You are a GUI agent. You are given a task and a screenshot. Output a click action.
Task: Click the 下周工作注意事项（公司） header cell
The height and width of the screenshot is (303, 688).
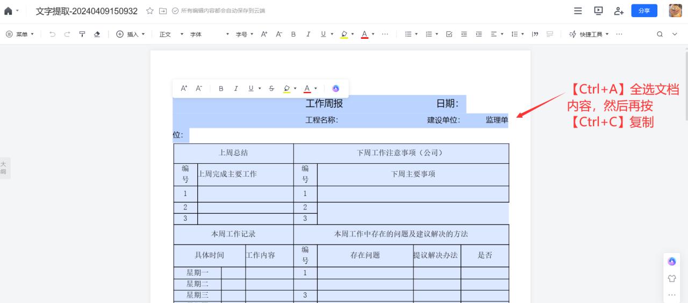(x=401, y=153)
